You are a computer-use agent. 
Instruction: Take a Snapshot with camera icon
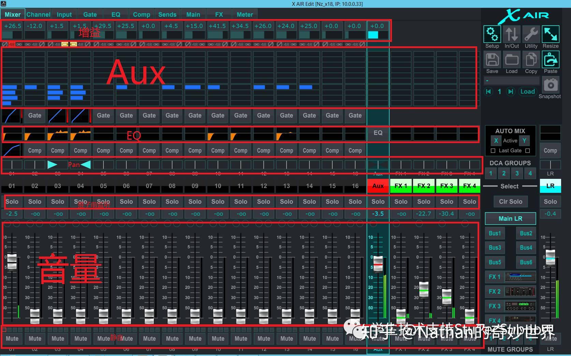(551, 85)
